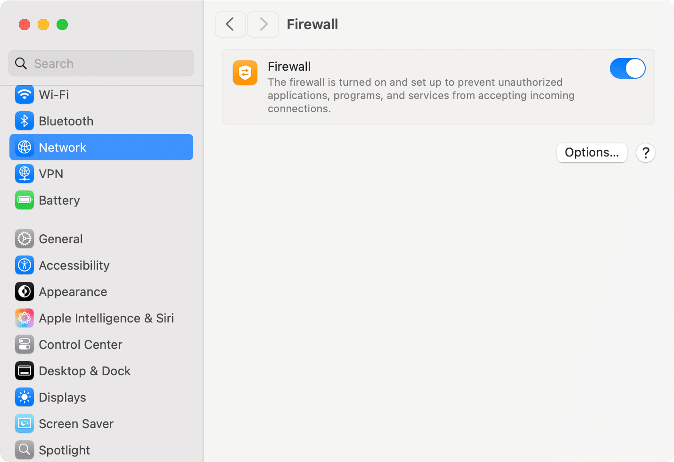
Task: Select Desktop & Dock from the sidebar
Action: [x=85, y=371]
